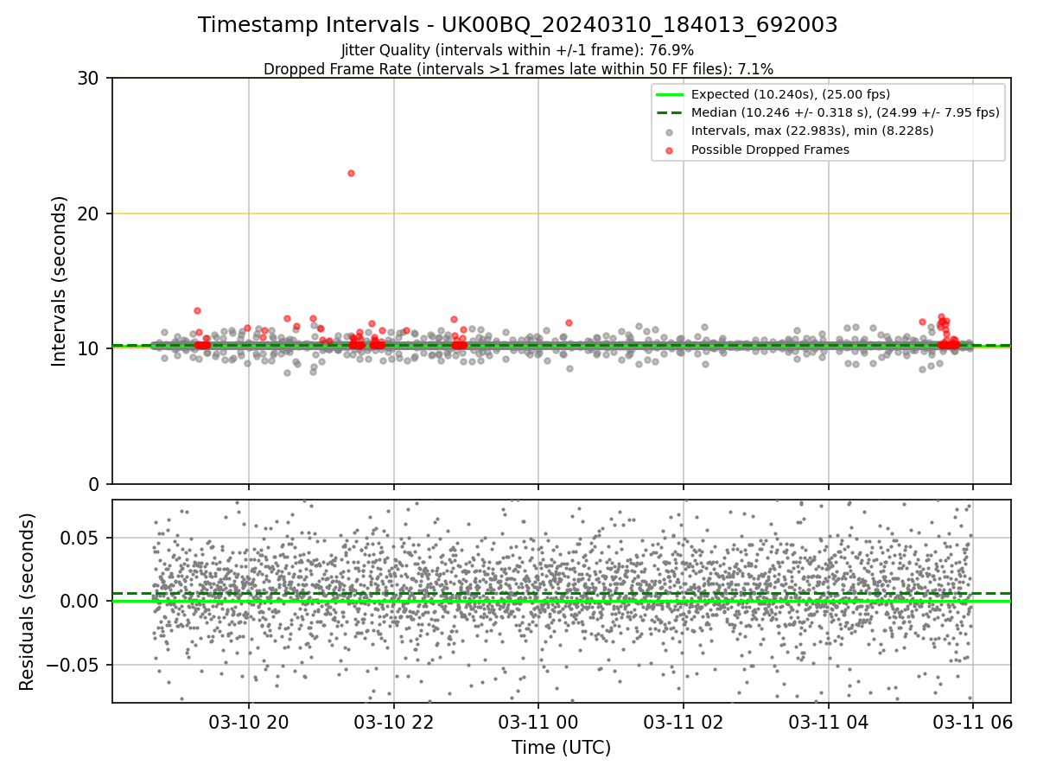Image resolution: width=1037 pixels, height=778 pixels.
Task: Click the 'Dropped Frame Rate' 7.1% subtitle line
Action: click(x=518, y=68)
